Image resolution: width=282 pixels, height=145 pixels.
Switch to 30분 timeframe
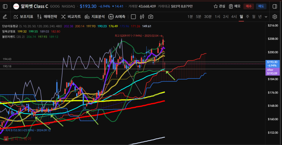208,17
